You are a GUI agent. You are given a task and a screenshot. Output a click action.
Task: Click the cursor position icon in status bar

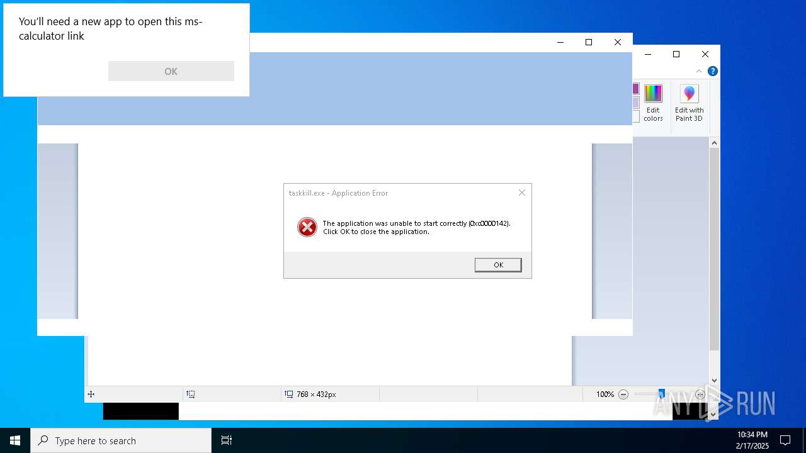[91, 394]
